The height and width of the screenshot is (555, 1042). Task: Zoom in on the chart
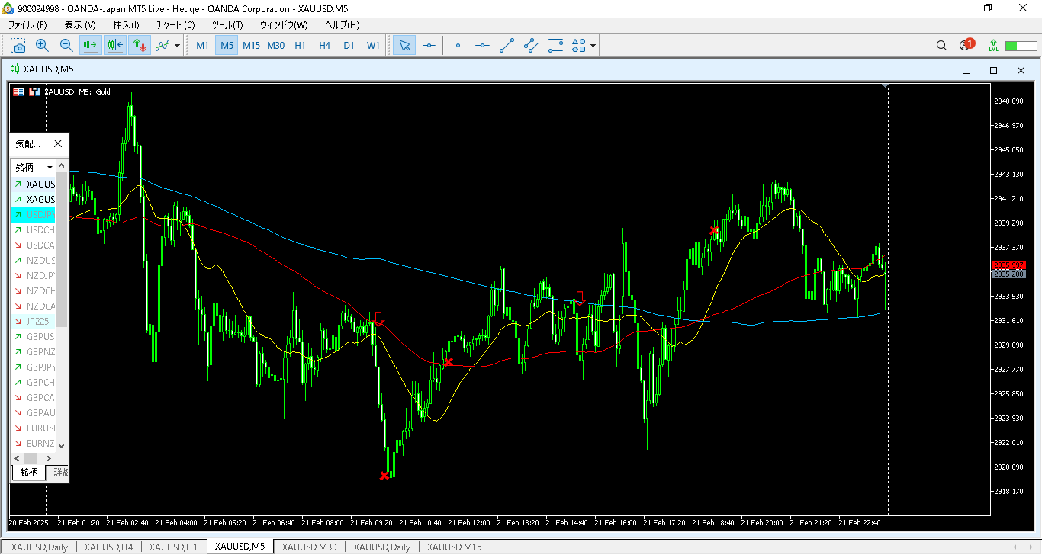pos(42,46)
